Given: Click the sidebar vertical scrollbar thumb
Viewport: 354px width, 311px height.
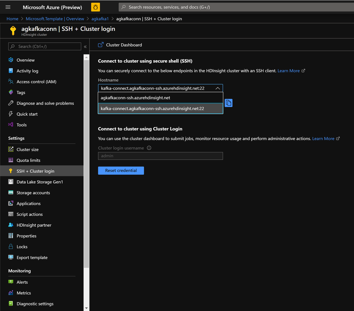Looking at the screenshot, I should click(86, 164).
